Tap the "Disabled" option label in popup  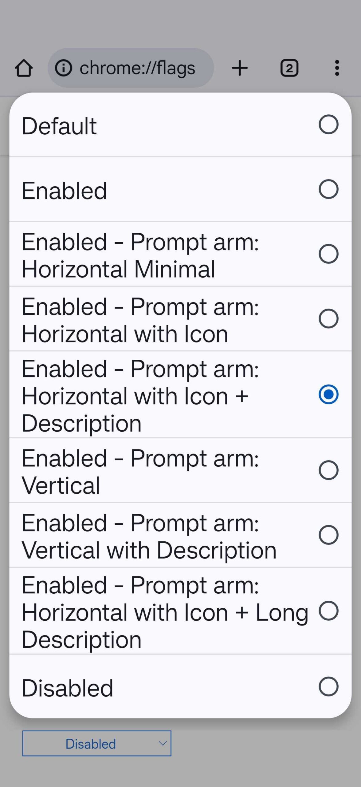67,688
